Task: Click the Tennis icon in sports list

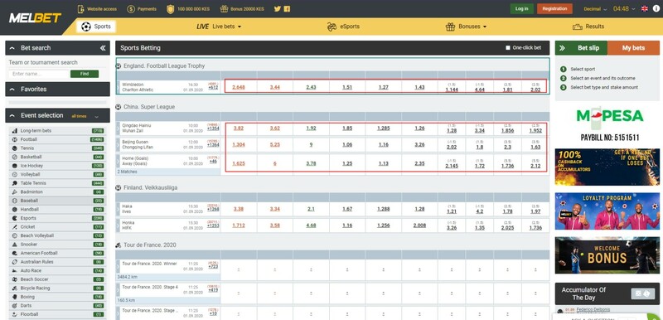Action: (x=15, y=148)
